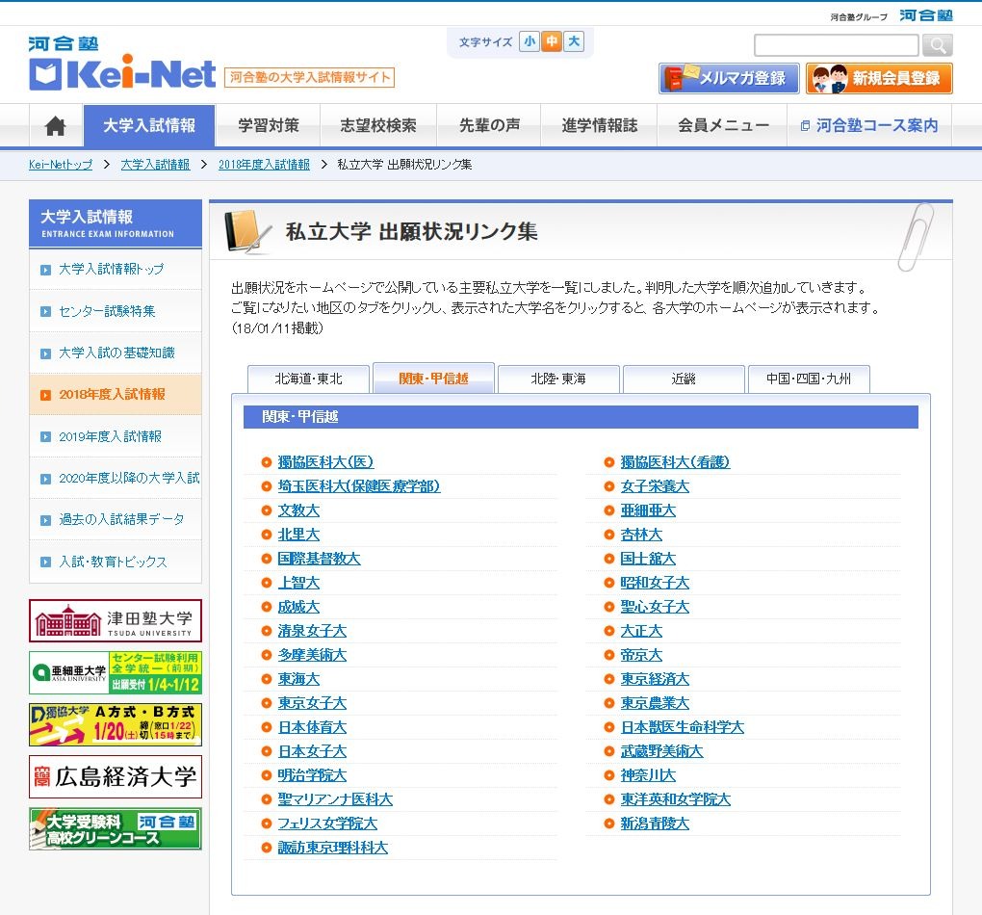Click the 広島経済大学 banner
This screenshot has height=915, width=982.
pyautogui.click(x=115, y=776)
